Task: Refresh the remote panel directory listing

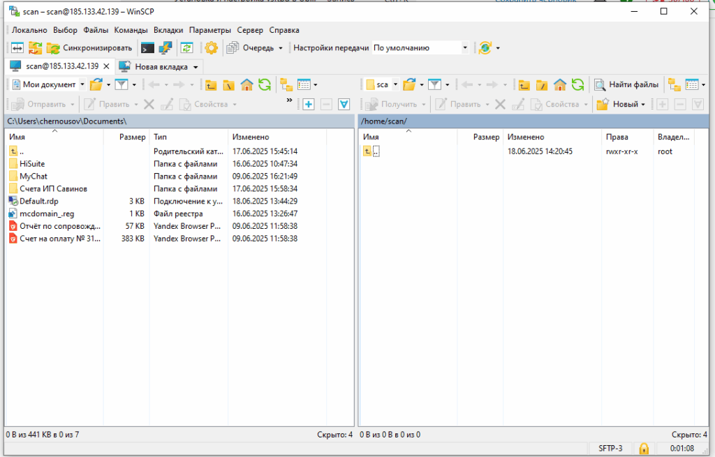Action: 577,84
